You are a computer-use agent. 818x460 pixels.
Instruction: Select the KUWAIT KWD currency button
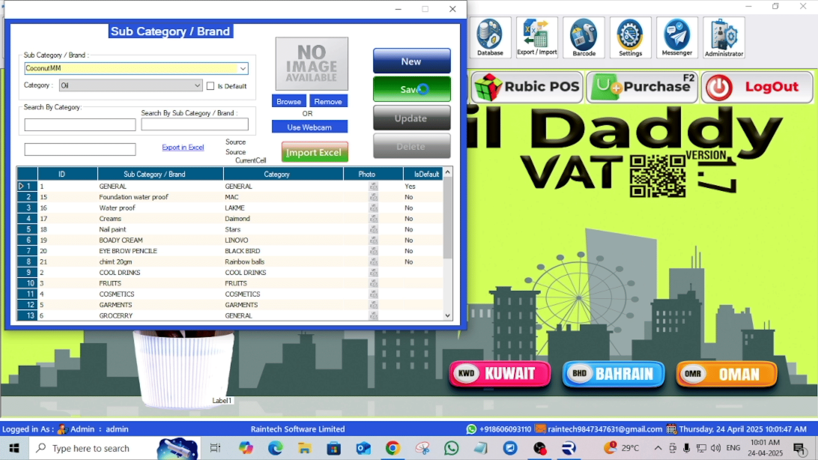pos(500,374)
